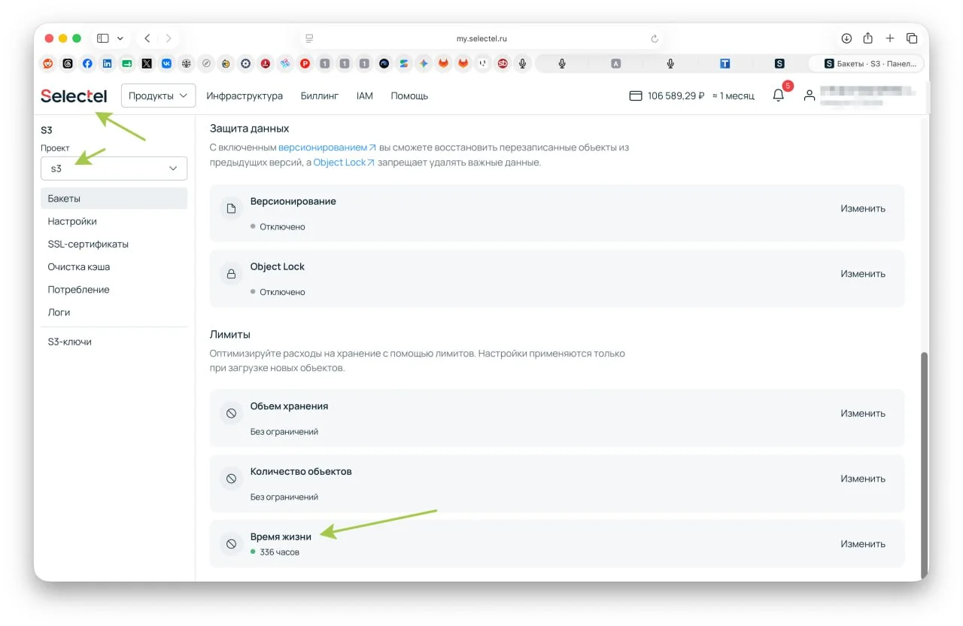Open the Инфраструктура menu
Viewport: 963px width, 626px height.
[245, 96]
